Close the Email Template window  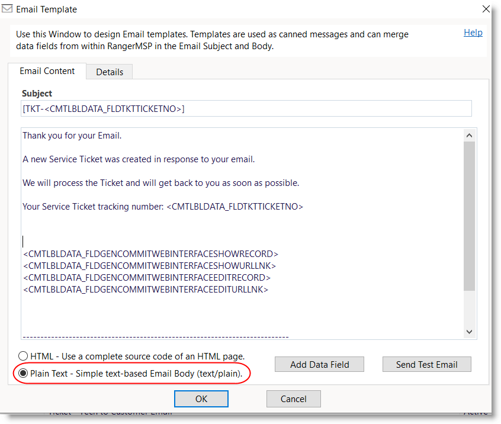coord(486,9)
